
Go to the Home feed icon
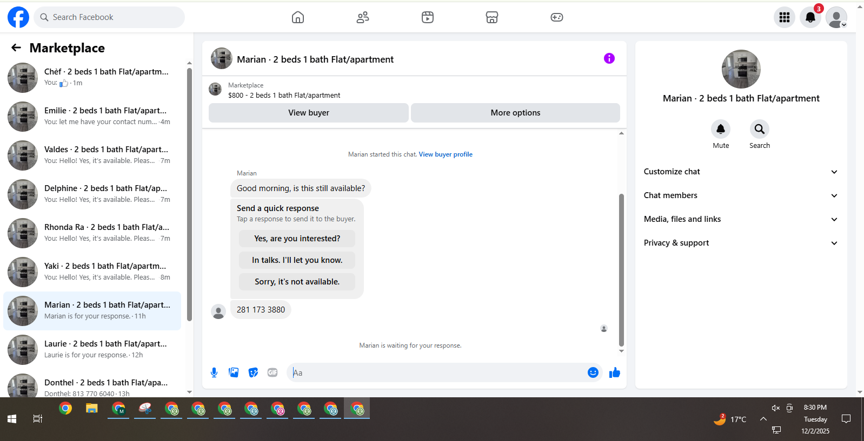[298, 17]
